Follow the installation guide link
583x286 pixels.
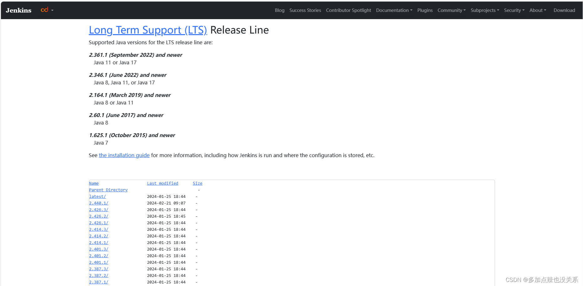124,155
